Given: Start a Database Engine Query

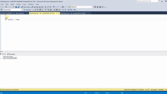Looking at the screenshot, I should [x=32, y=7].
